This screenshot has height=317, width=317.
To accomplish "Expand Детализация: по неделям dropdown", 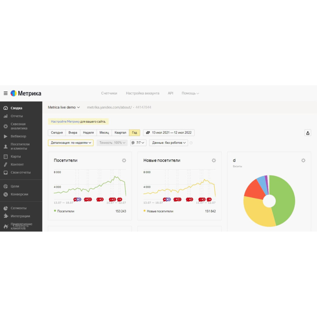I will pos(71,143).
